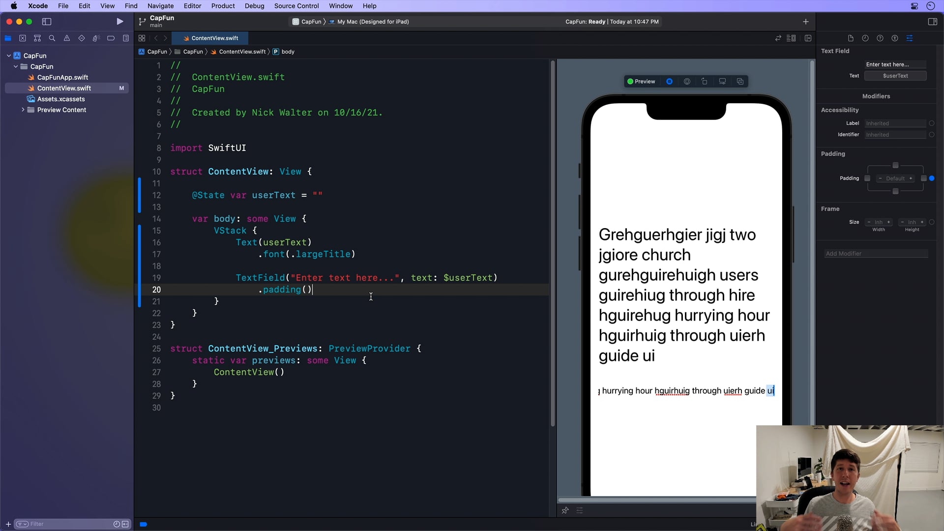Toggle the leading padding edge checkbox
Screen dimensions: 944x531
point(867,178)
